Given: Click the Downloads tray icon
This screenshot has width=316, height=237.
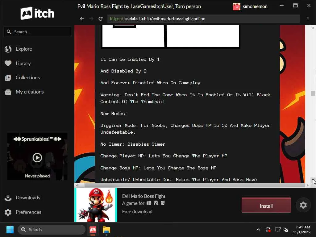Looking at the screenshot, I should [x=8, y=198].
